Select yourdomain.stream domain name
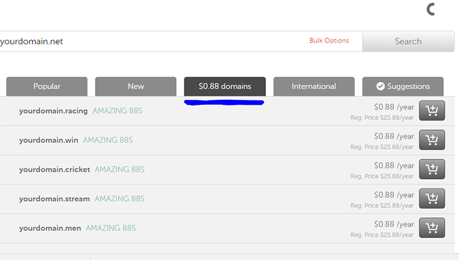 tap(55, 198)
